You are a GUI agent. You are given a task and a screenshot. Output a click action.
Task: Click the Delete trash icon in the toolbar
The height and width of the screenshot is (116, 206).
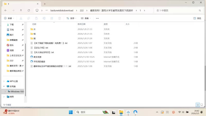(59, 18)
